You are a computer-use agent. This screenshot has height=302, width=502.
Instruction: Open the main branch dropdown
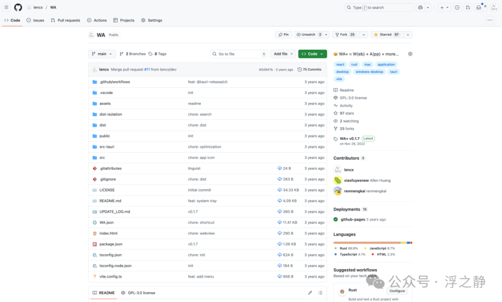point(102,54)
